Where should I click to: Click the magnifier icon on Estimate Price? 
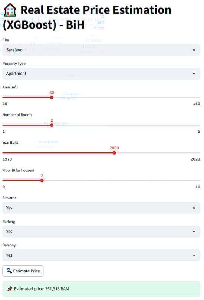[x=9, y=271]
